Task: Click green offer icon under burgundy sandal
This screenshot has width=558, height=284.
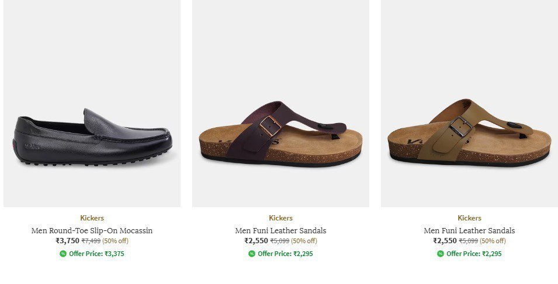Action: tap(252, 254)
